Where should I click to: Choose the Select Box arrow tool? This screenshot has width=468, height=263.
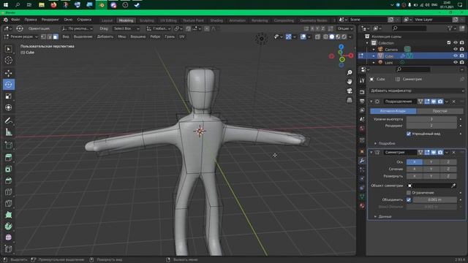pos(8,49)
